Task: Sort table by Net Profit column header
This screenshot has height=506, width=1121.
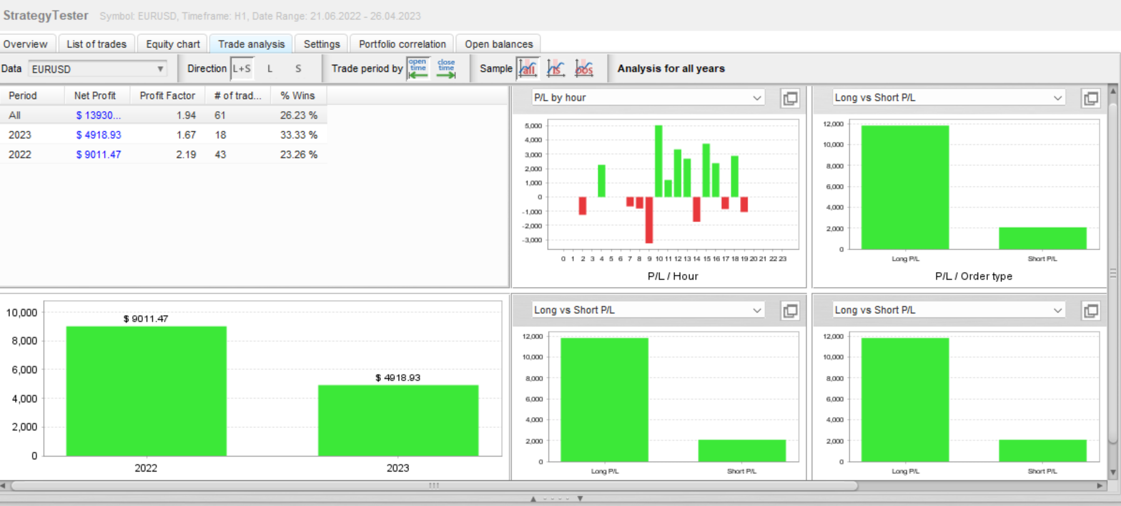Action: pos(95,95)
